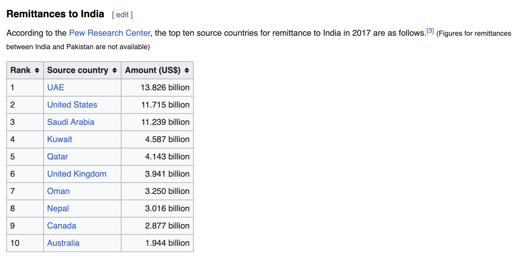This screenshot has width=521, height=258.
Task: Sort table by Rank column arrows
Action: tap(37, 70)
